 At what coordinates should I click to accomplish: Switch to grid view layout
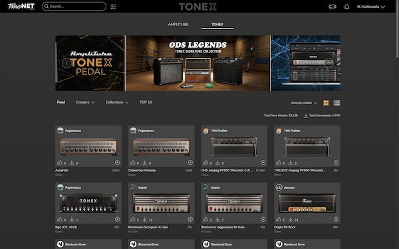(326, 103)
